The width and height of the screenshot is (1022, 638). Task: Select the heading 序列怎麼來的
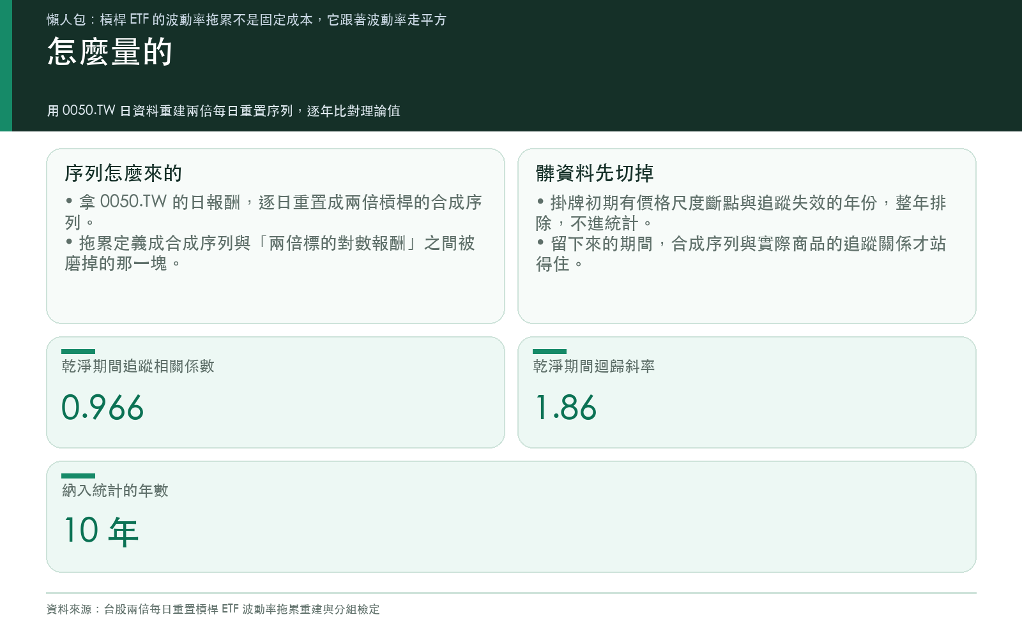(123, 173)
